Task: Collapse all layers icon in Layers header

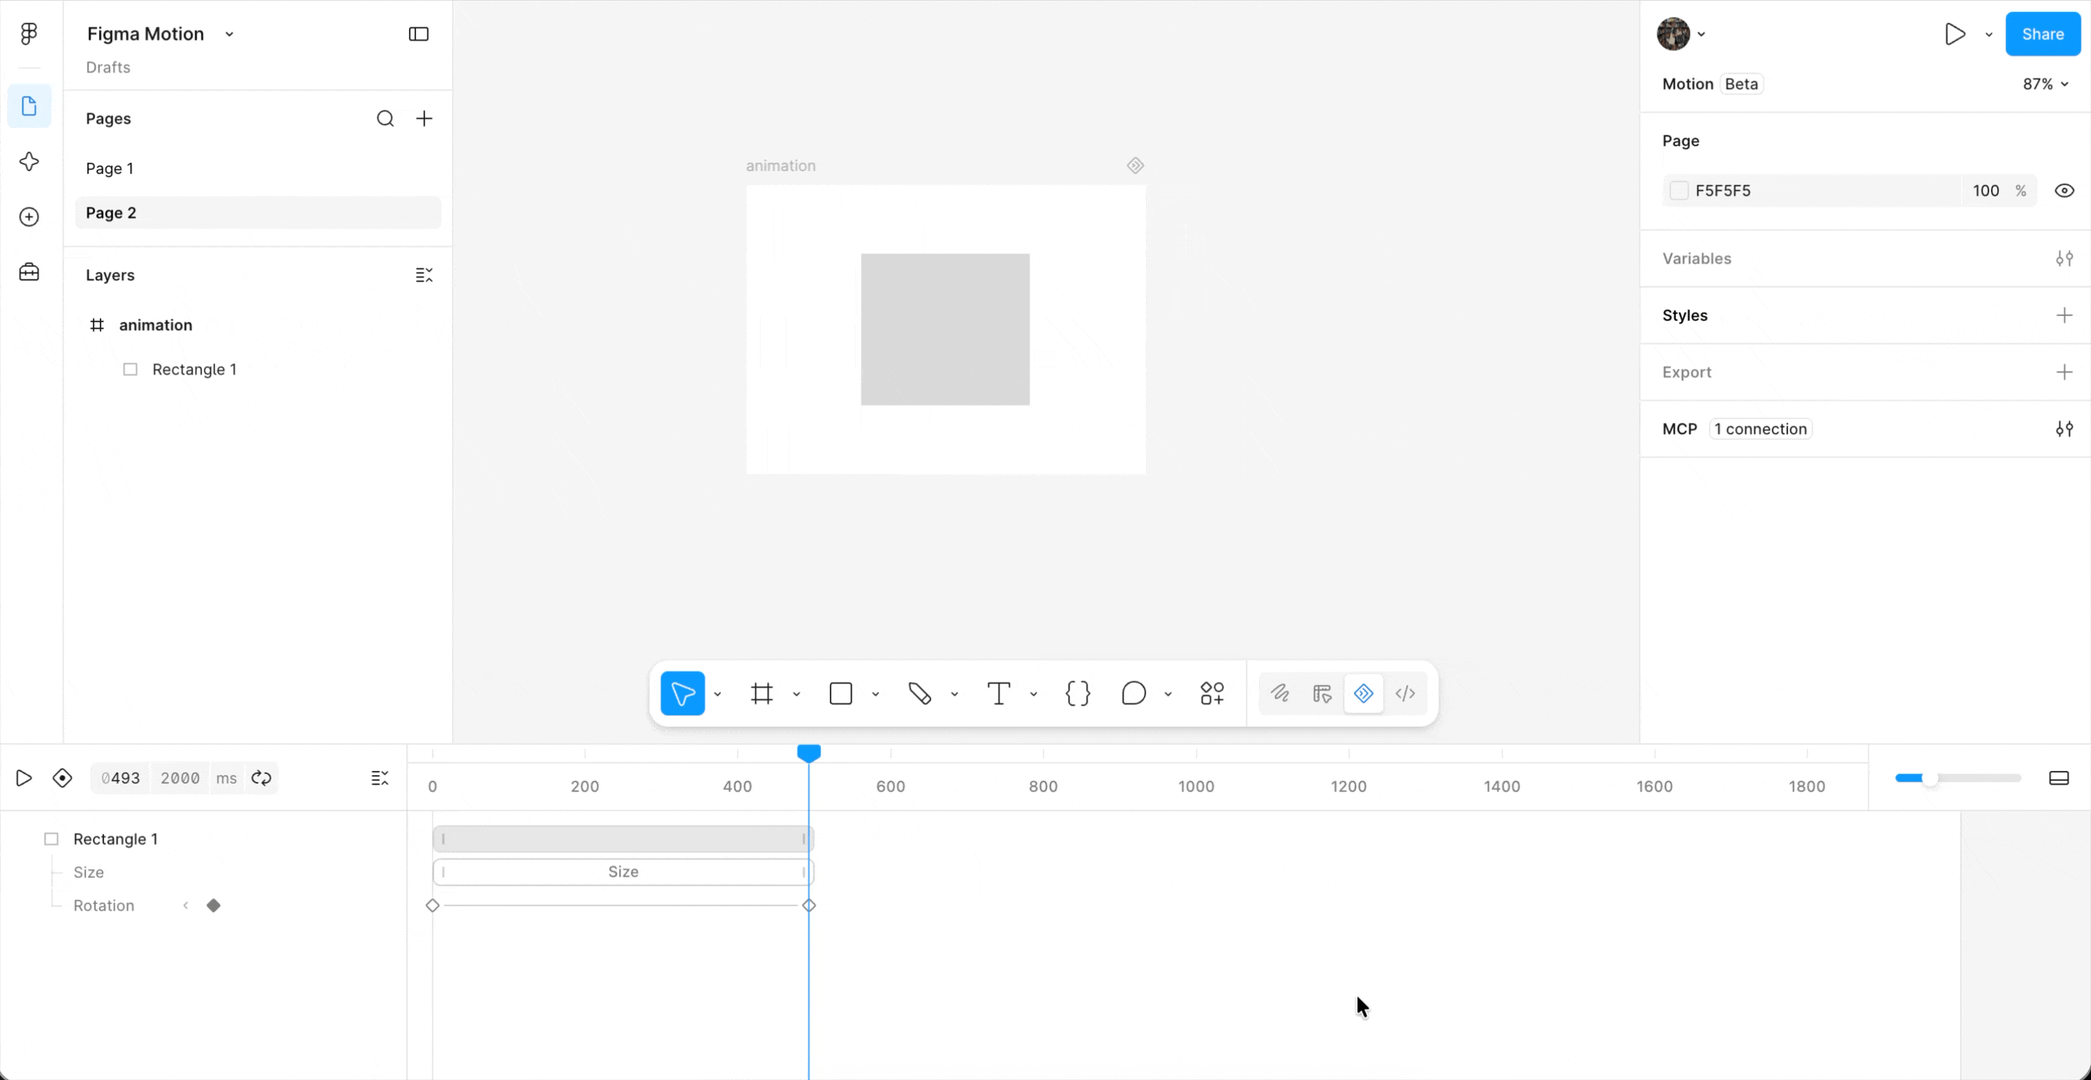Action: 424,275
